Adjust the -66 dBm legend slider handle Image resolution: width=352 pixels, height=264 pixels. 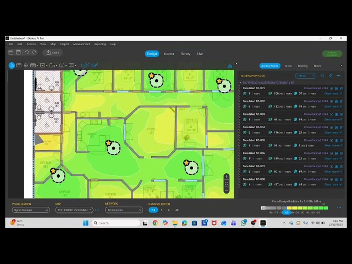point(287,212)
